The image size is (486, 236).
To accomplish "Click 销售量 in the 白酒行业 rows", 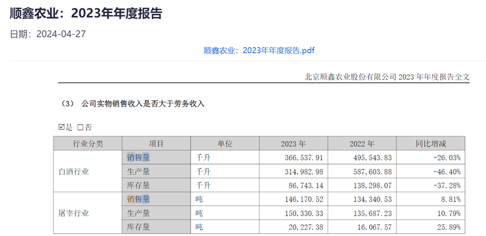I will click(138, 157).
